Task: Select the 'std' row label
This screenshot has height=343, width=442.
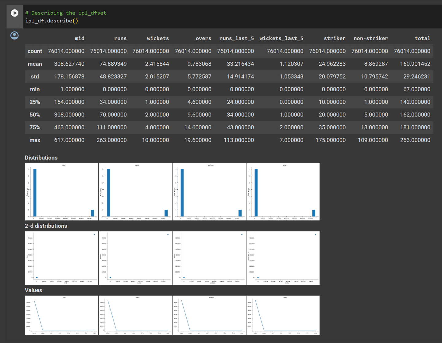Action: (x=35, y=77)
